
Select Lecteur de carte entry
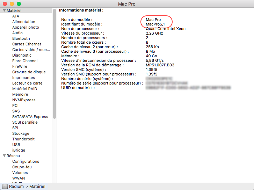click(27, 83)
